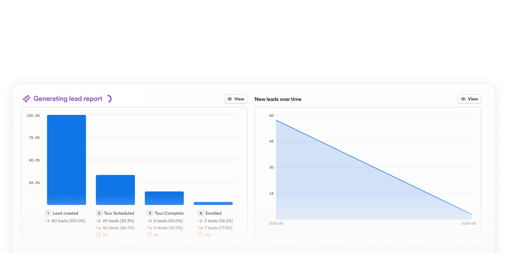This screenshot has width=507, height=253.
Task: Click the 9 leads (45.0%) text
Action: pos(168,221)
